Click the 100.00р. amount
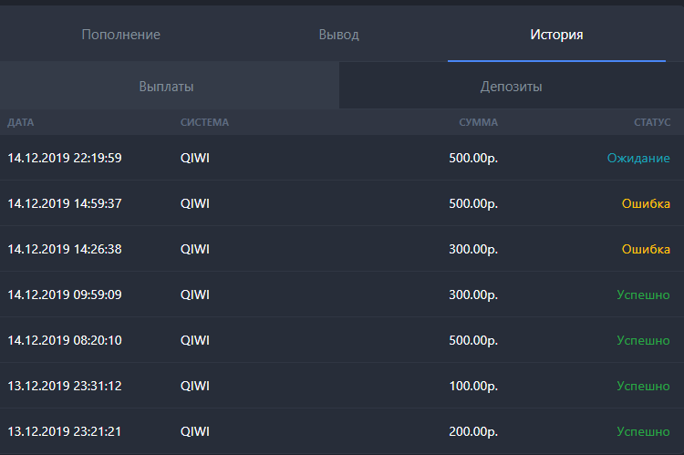The width and height of the screenshot is (684, 455). click(473, 386)
